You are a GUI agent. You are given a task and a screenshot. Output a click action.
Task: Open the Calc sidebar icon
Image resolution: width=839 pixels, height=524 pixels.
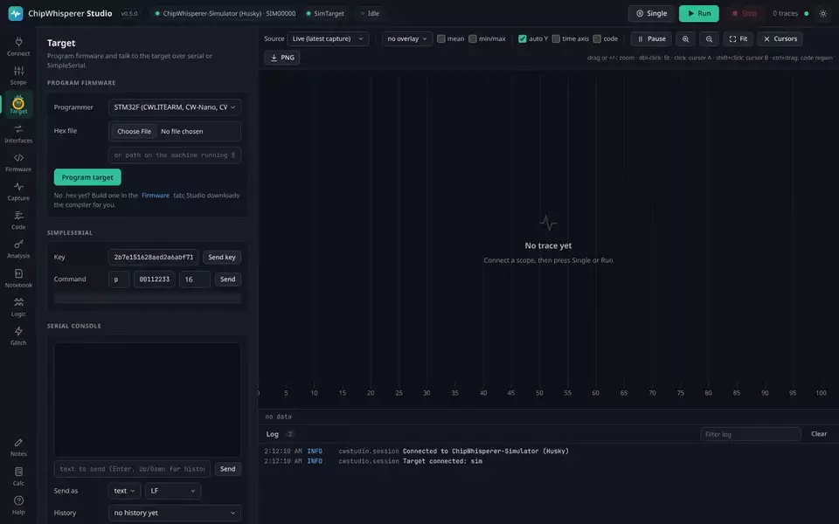coord(18,476)
